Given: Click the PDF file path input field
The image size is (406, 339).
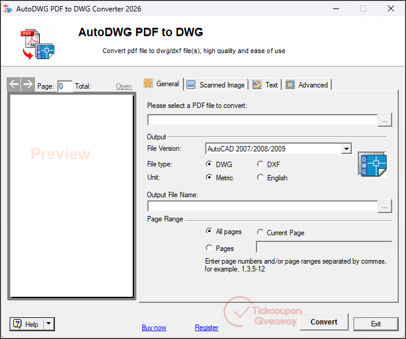Looking at the screenshot, I should (x=262, y=120).
